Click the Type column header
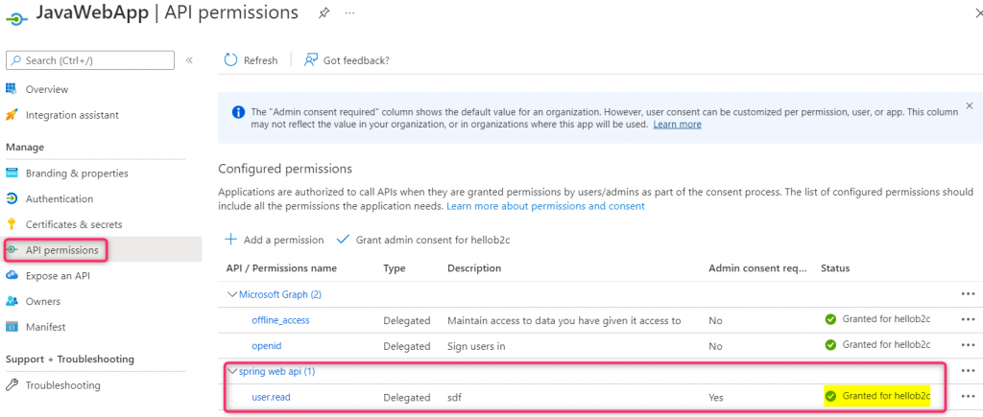The width and height of the screenshot is (983, 417). click(395, 268)
